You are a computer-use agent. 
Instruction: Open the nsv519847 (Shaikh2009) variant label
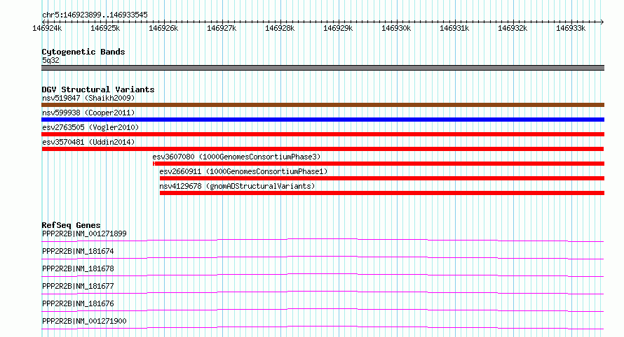pyautogui.click(x=88, y=98)
